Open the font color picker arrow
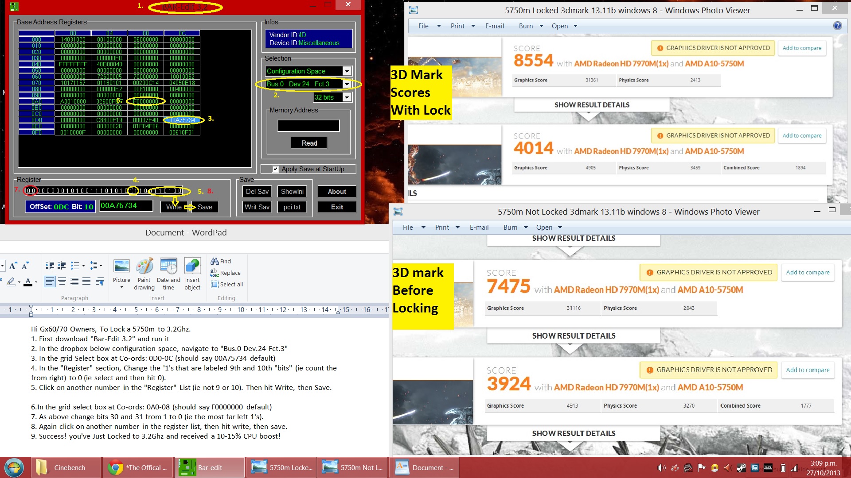This screenshot has width=851, height=478. [36, 282]
